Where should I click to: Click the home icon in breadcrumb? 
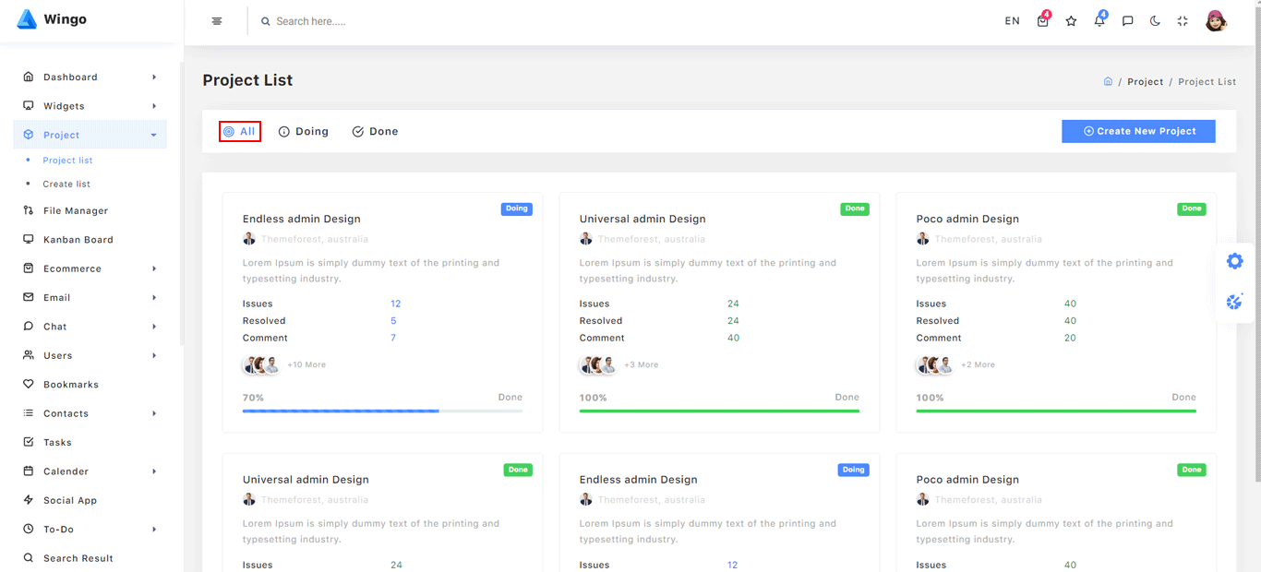click(1108, 81)
